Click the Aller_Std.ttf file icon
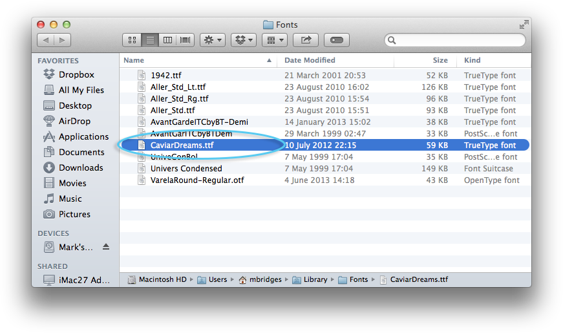 142,111
